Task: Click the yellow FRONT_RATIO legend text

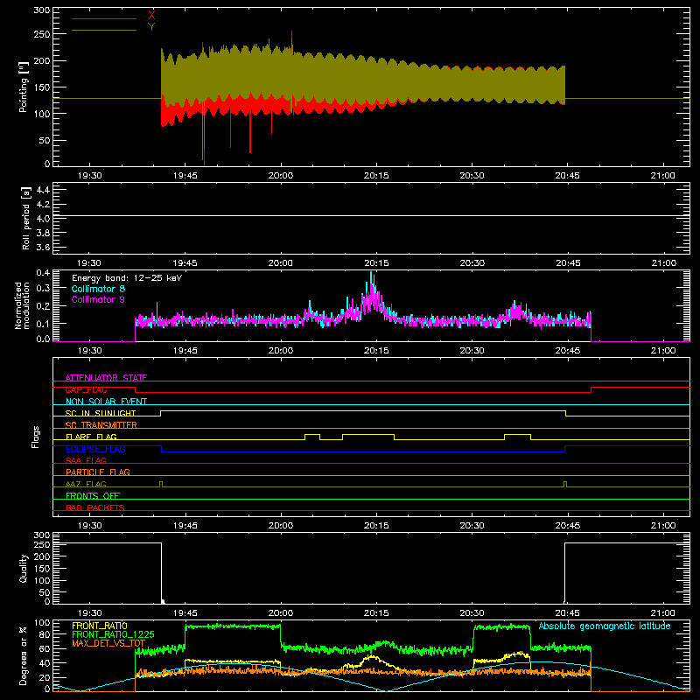Action: coord(100,626)
